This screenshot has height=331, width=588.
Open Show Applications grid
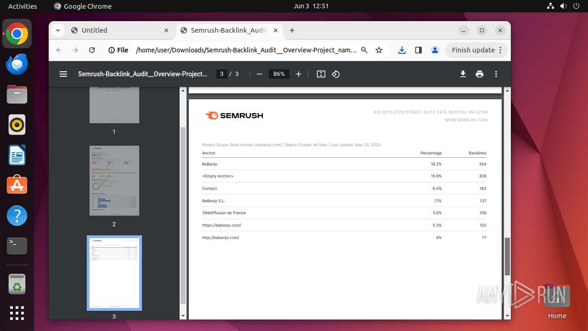click(17, 313)
